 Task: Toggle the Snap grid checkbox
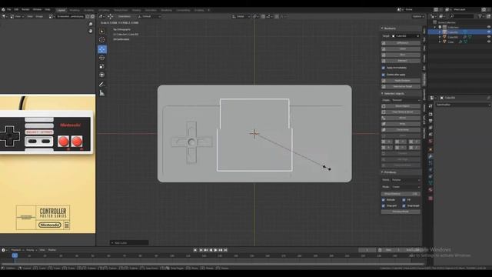coord(384,206)
